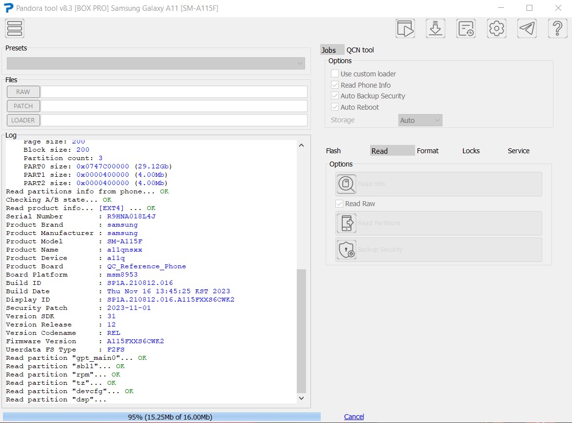The height and width of the screenshot is (423, 572).
Task: Click QC_Reference_Phone board value
Action: [x=146, y=266]
